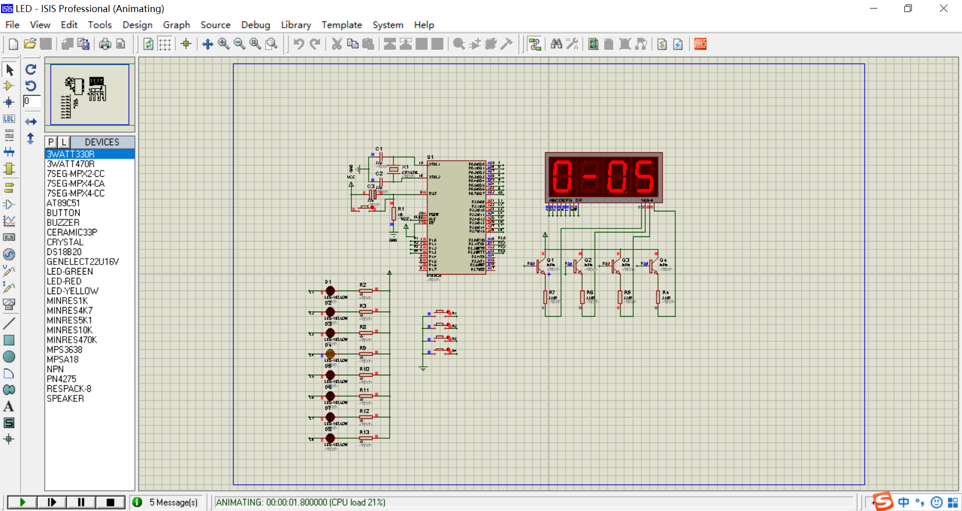Open the Graph menu

tap(176, 25)
